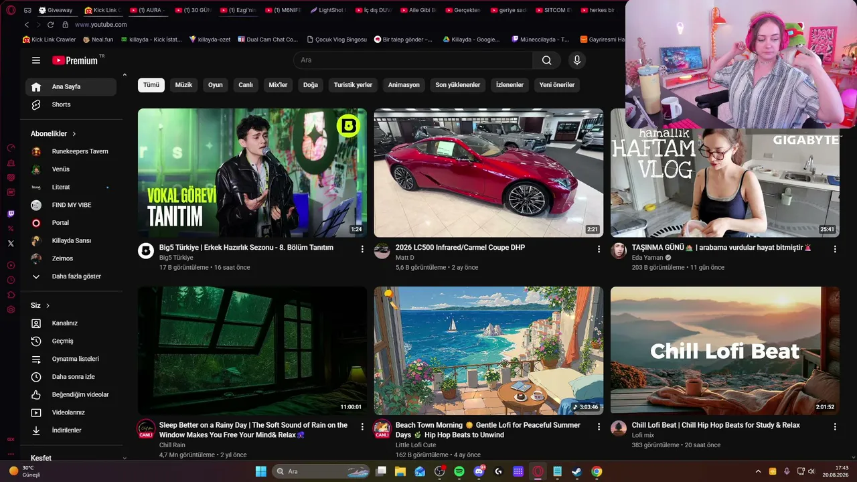Select the Animasyon filter chip
The image size is (857, 482).
pyautogui.click(x=404, y=85)
